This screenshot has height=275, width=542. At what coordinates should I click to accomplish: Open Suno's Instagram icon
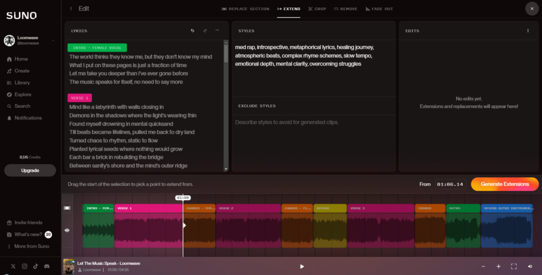(24, 266)
